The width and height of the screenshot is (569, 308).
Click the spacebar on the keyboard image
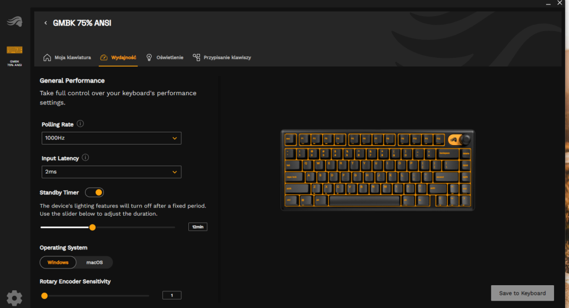pyautogui.click(x=365, y=201)
